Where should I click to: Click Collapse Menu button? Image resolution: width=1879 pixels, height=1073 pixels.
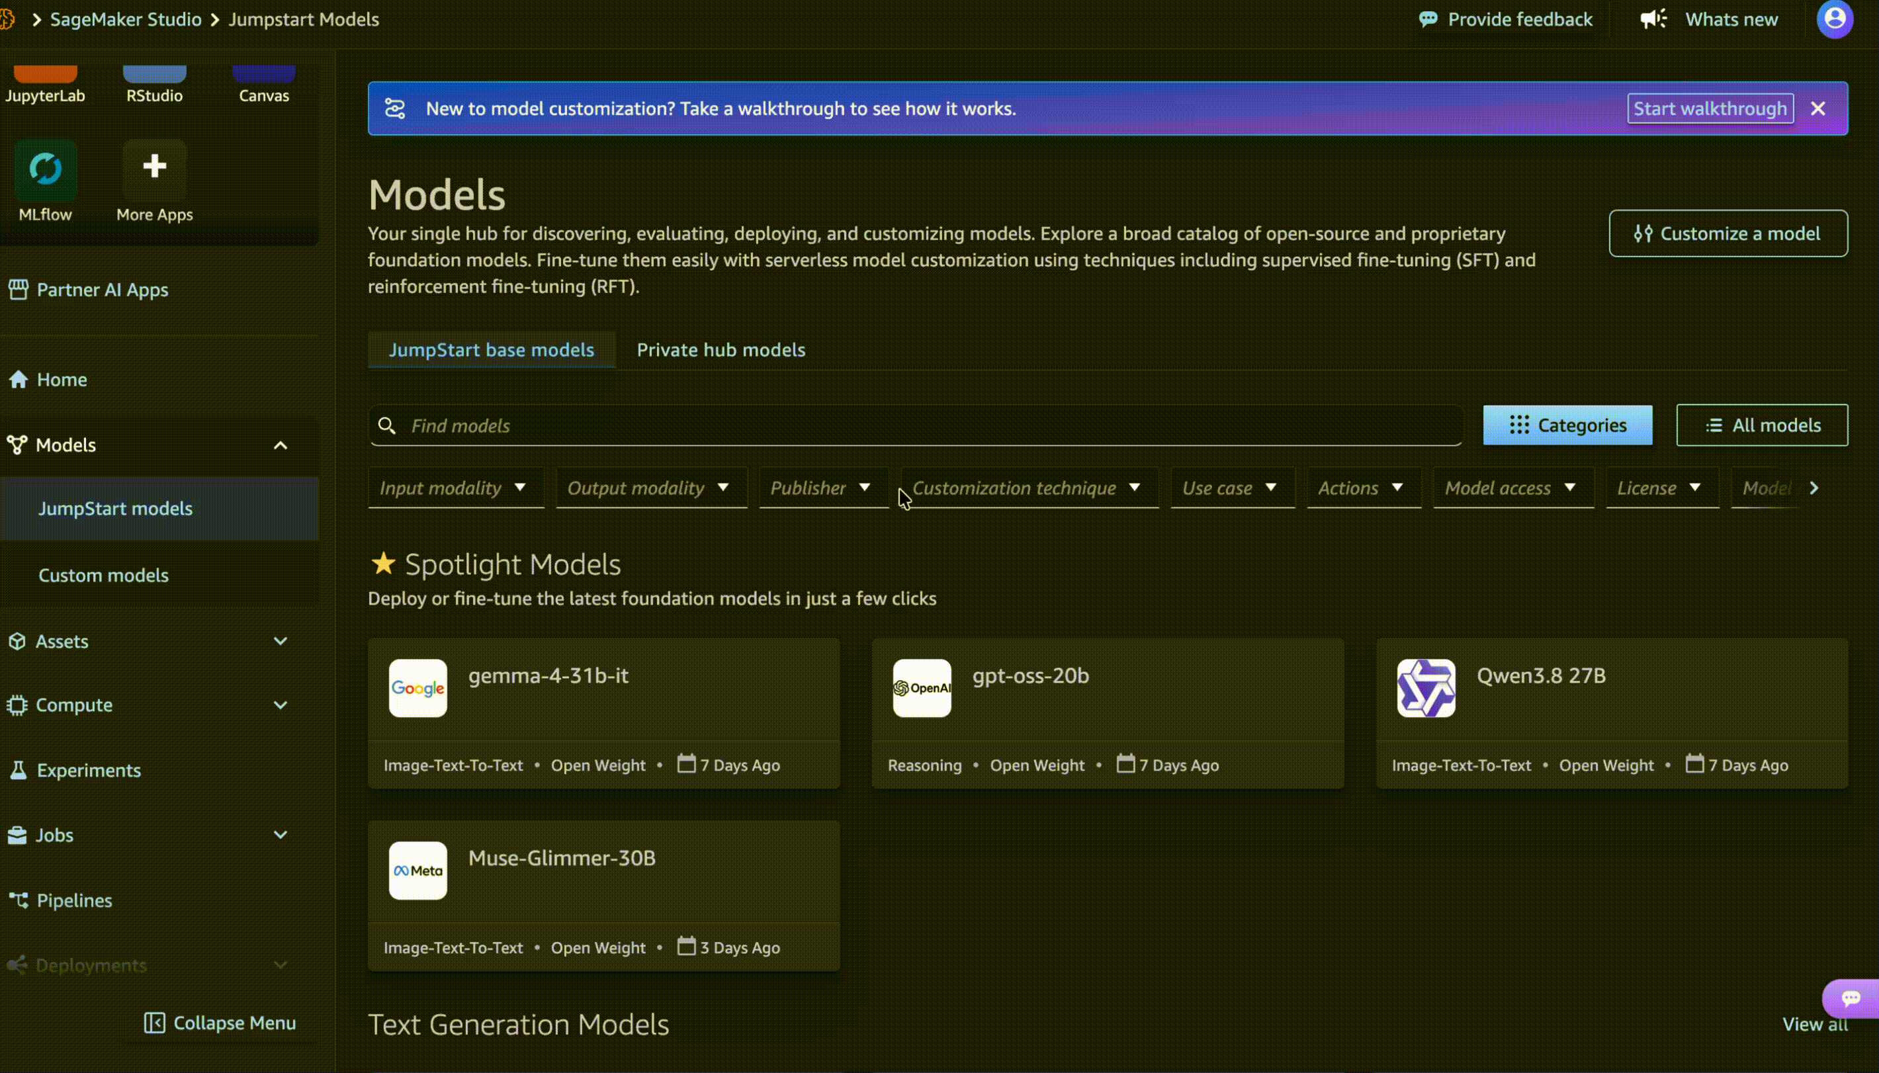[220, 1023]
